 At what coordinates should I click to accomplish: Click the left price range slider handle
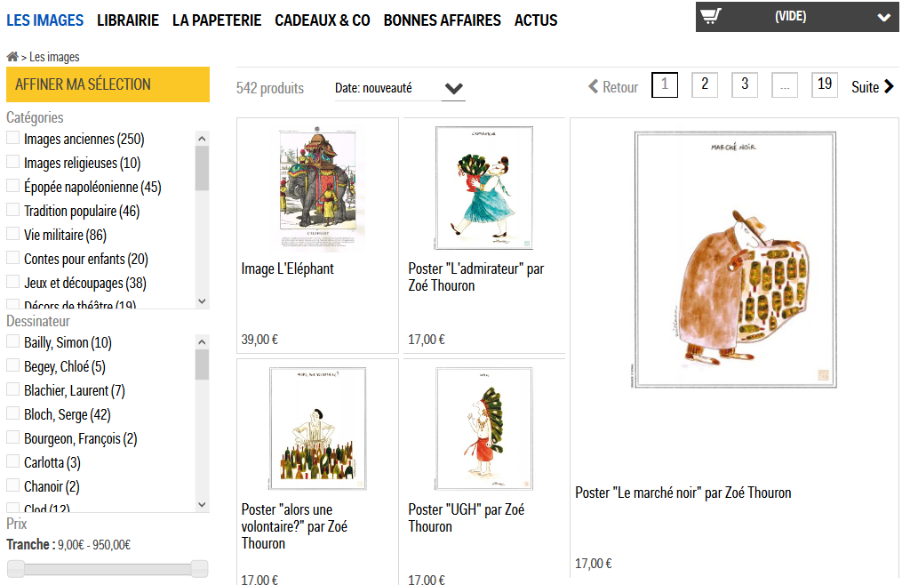(x=16, y=569)
